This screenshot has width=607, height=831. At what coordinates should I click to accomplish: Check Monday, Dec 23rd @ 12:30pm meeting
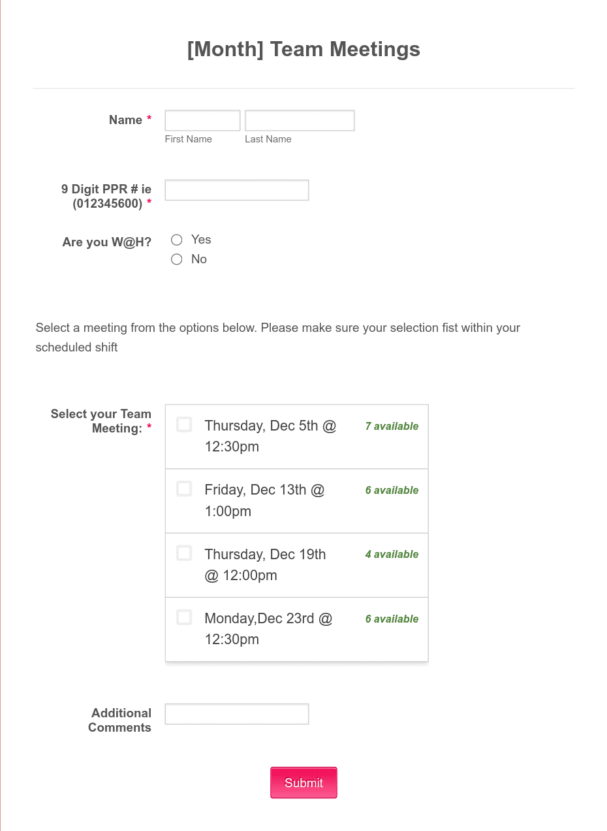point(184,617)
